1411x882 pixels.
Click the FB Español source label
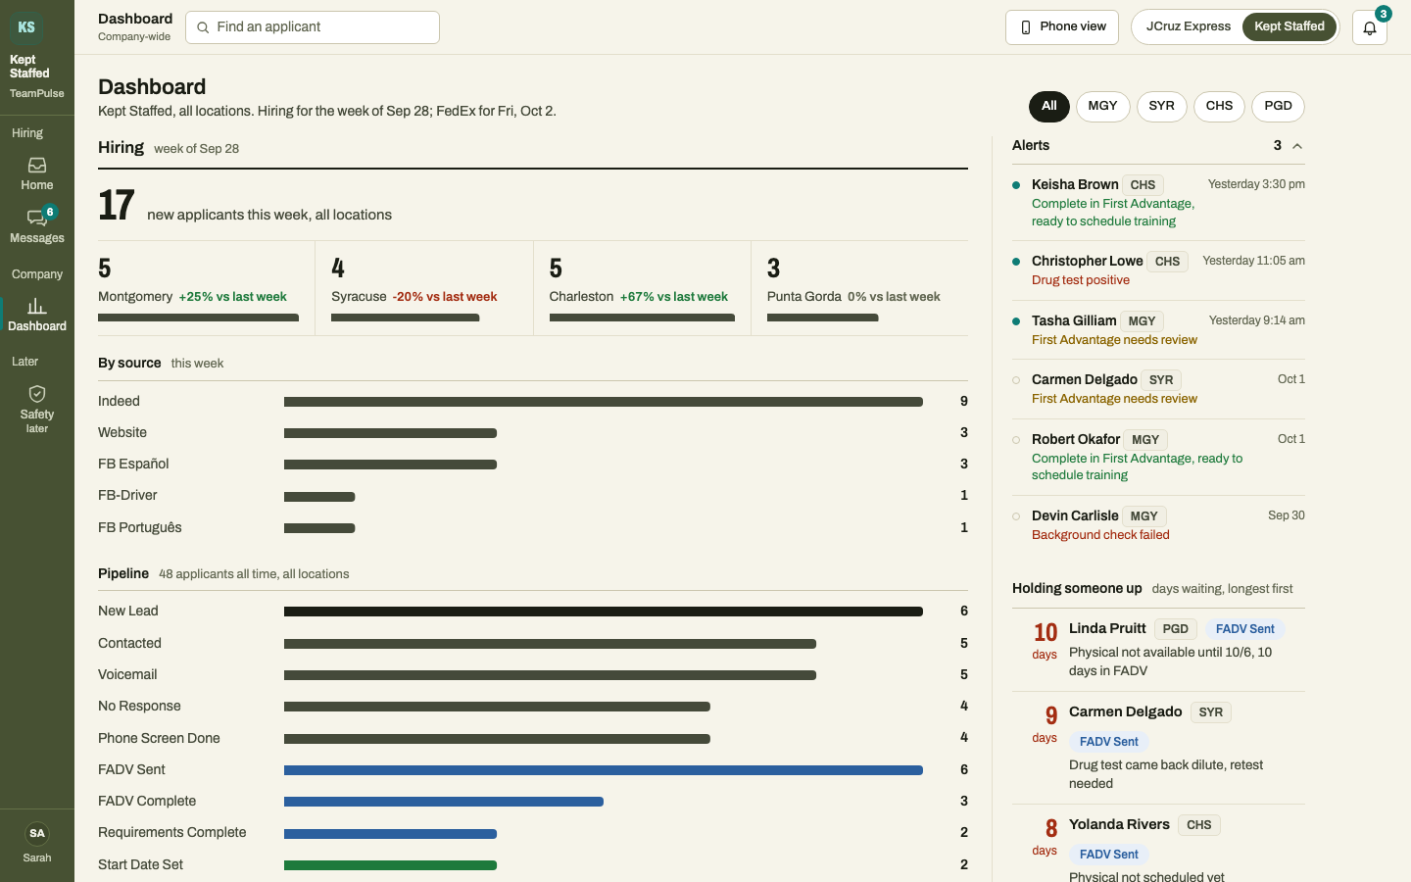pos(133,465)
